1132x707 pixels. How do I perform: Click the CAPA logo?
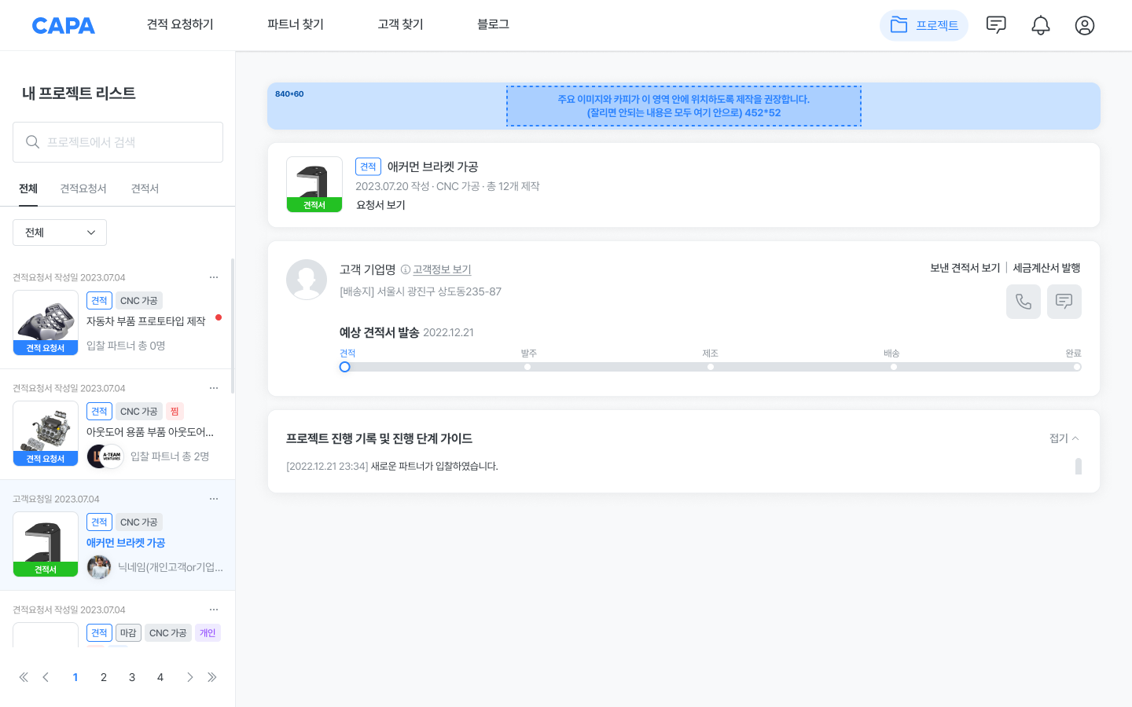pyautogui.click(x=63, y=24)
